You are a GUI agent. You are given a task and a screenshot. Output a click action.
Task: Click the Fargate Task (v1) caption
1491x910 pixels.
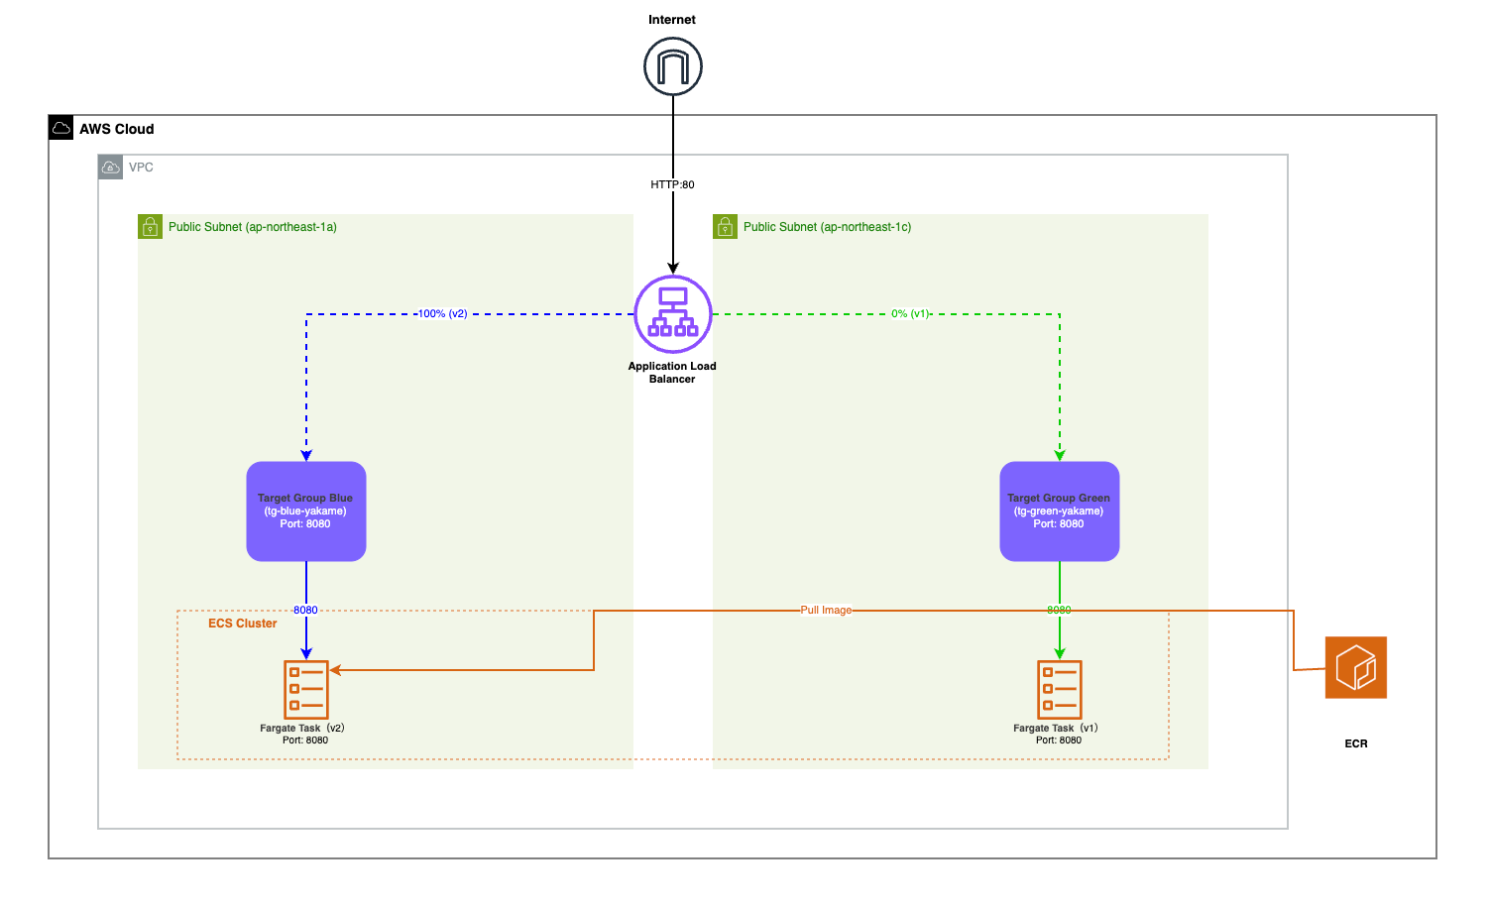pyautogui.click(x=1057, y=734)
